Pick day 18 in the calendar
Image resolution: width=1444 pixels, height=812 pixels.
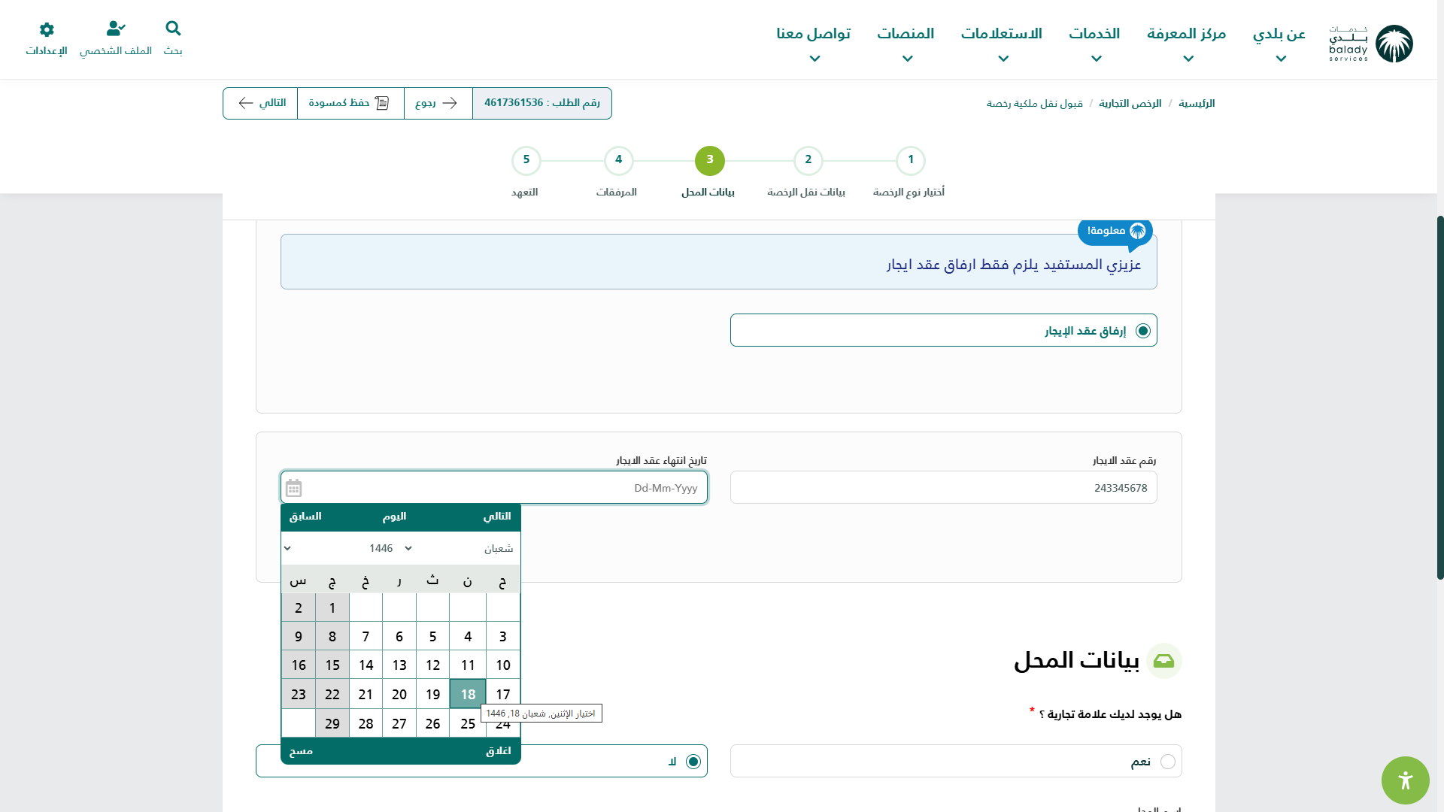(468, 694)
